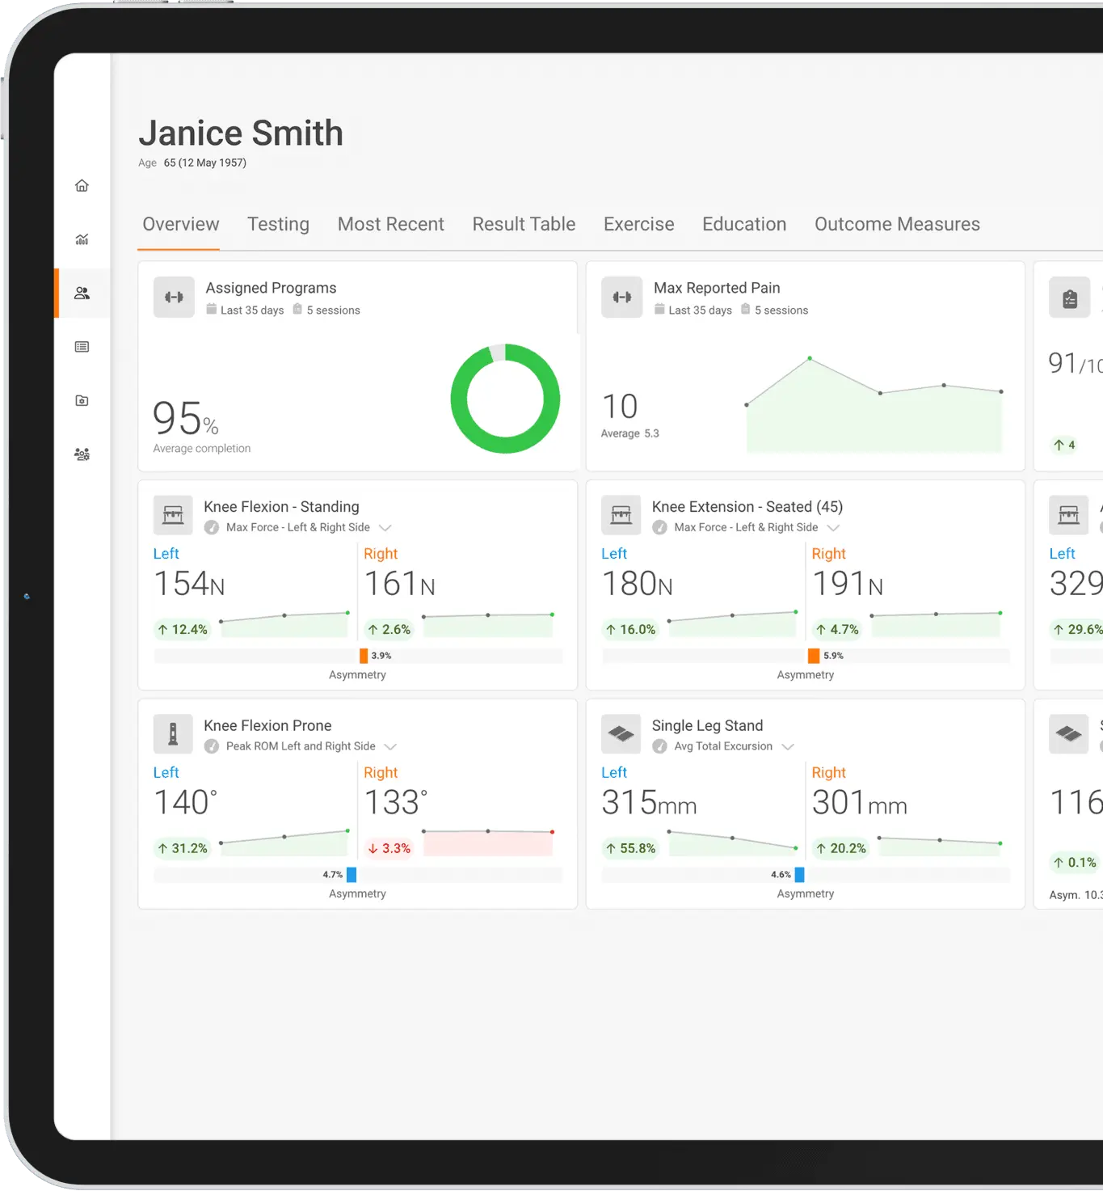The width and height of the screenshot is (1103, 1191).
Task: Select the Patients people icon in sidebar
Action: (82, 294)
